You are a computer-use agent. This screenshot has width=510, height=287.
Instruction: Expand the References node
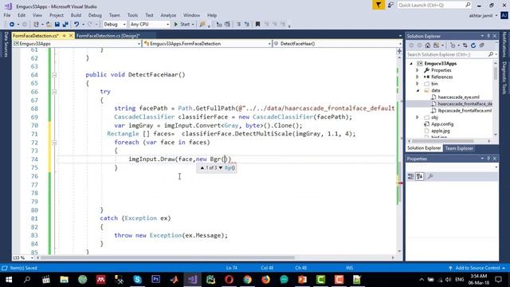tap(418, 77)
